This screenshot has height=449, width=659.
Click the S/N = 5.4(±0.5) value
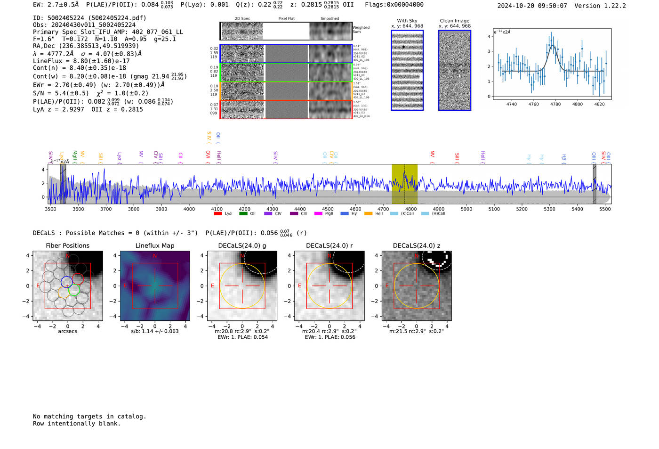point(61,93)
